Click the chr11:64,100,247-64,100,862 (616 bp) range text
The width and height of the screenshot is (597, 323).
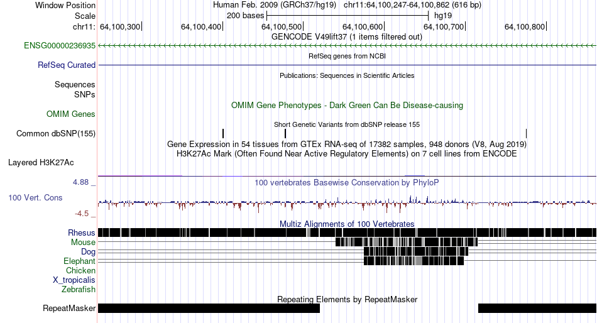point(412,5)
